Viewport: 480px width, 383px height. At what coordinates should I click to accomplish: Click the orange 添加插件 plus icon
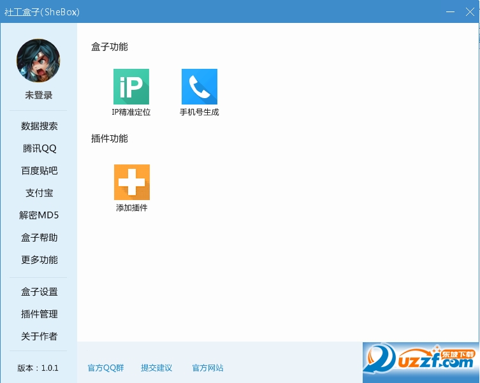click(131, 182)
